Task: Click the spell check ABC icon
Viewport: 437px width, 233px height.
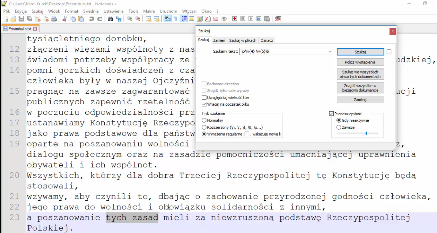Action: pos(278,18)
